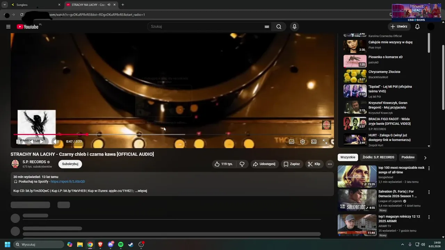Skip to next video in player

coord(42,142)
